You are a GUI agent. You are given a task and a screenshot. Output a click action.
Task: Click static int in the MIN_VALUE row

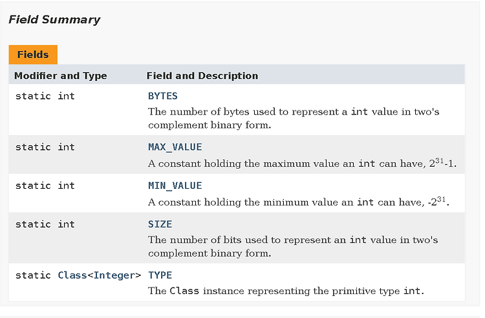click(45, 185)
